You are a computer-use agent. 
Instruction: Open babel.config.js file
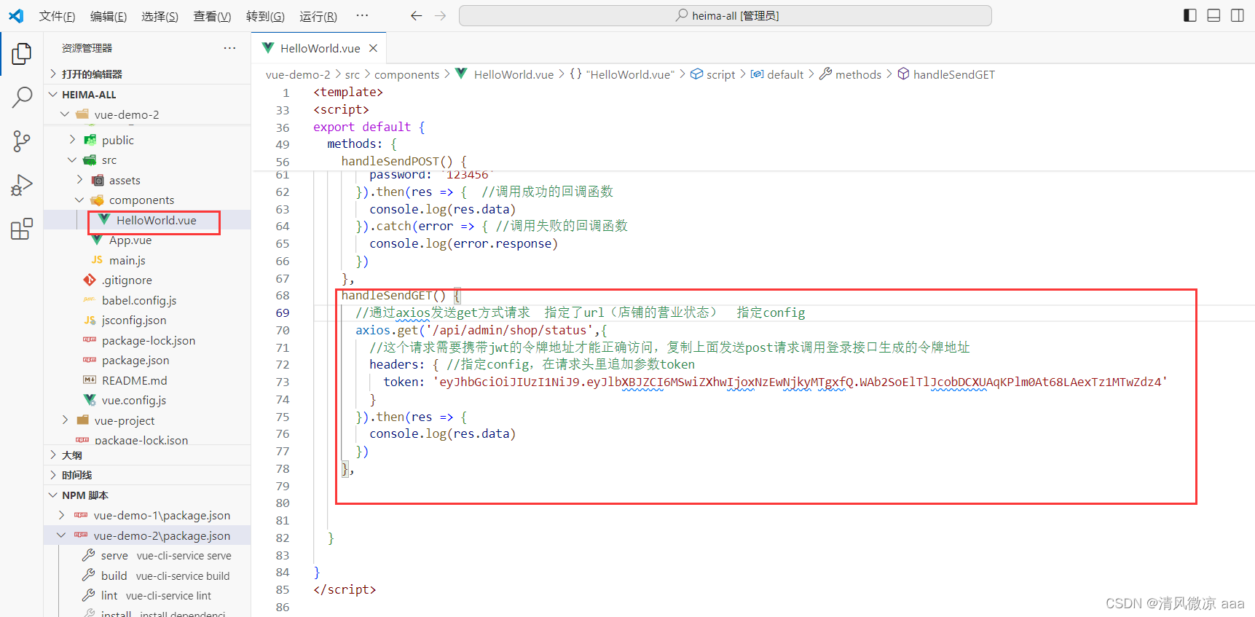(147, 300)
